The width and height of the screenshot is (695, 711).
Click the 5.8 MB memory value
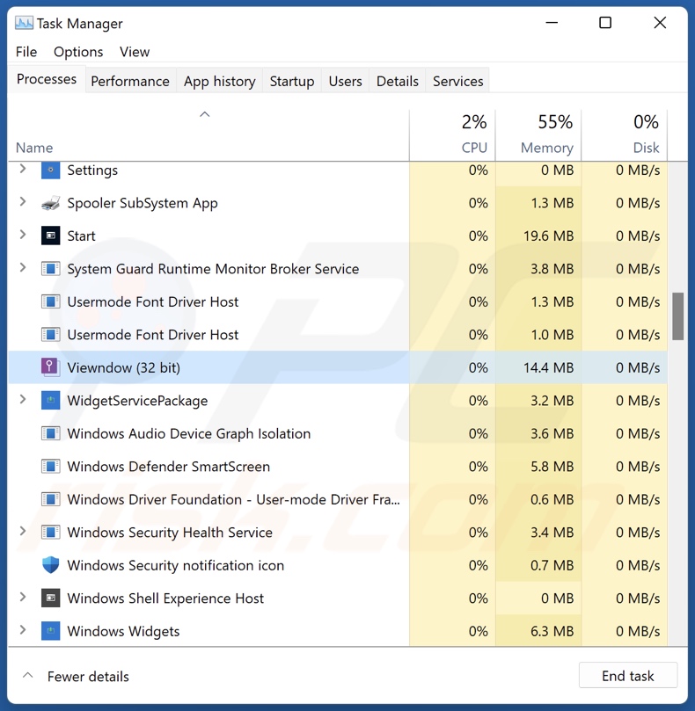(552, 467)
